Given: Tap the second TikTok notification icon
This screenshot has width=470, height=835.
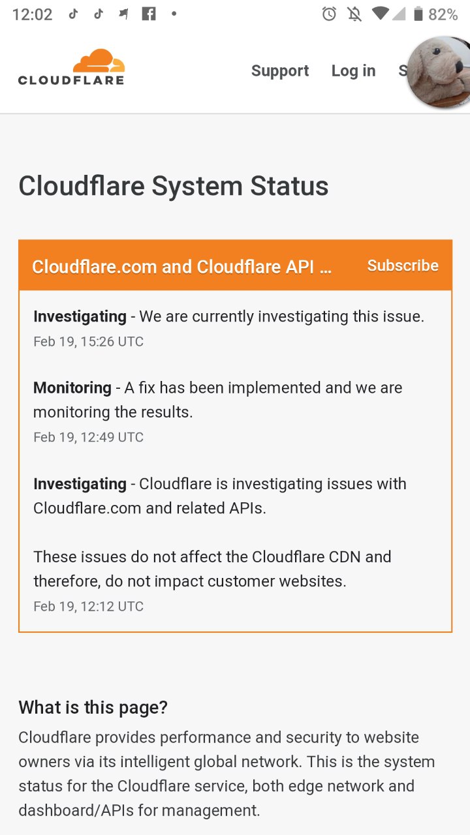Looking at the screenshot, I should (99, 14).
